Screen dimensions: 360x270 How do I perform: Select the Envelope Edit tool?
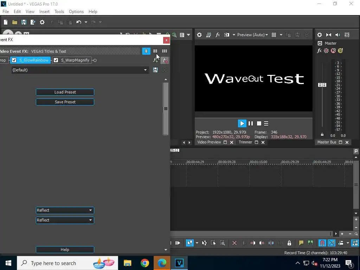coord(204,243)
